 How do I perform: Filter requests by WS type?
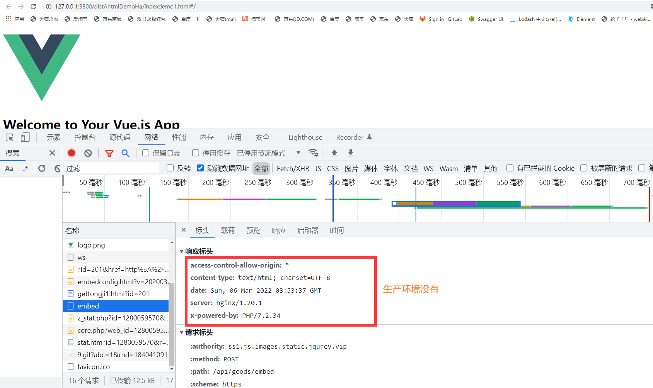pos(428,168)
